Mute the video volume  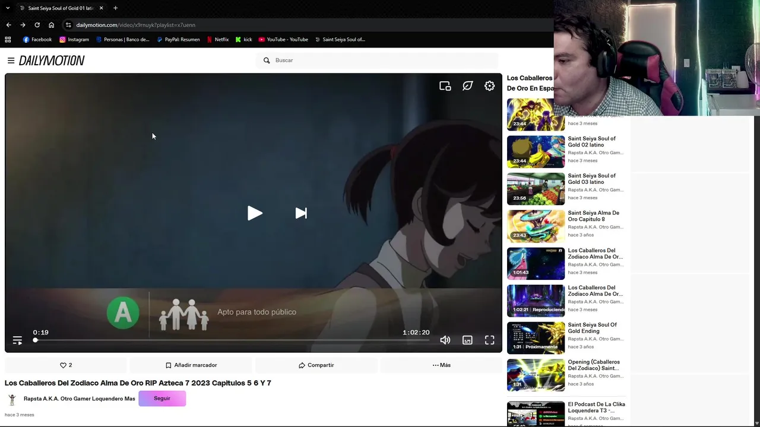point(445,340)
